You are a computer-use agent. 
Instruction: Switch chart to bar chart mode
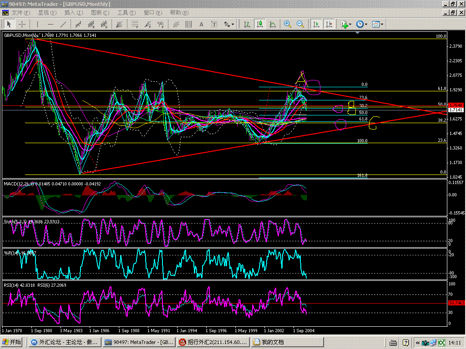tap(247, 24)
